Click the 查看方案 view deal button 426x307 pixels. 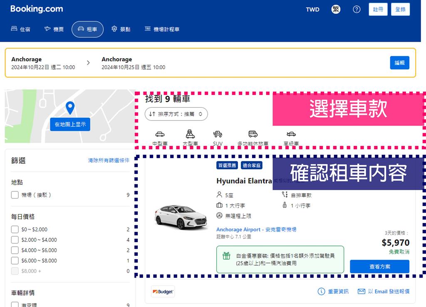[x=379, y=267]
